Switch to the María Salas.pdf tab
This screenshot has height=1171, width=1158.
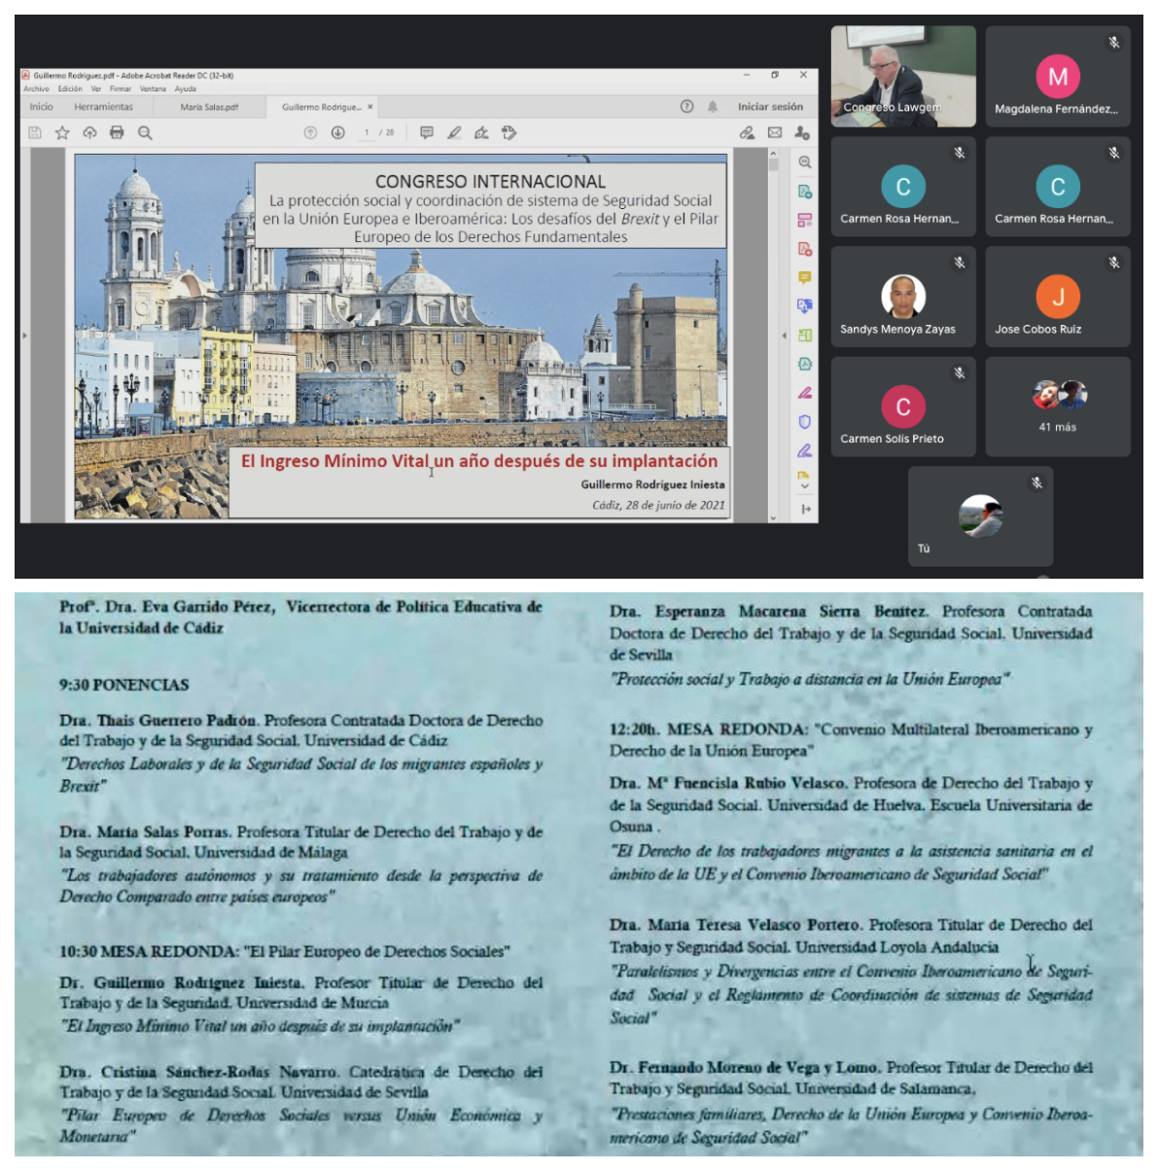click(x=209, y=107)
